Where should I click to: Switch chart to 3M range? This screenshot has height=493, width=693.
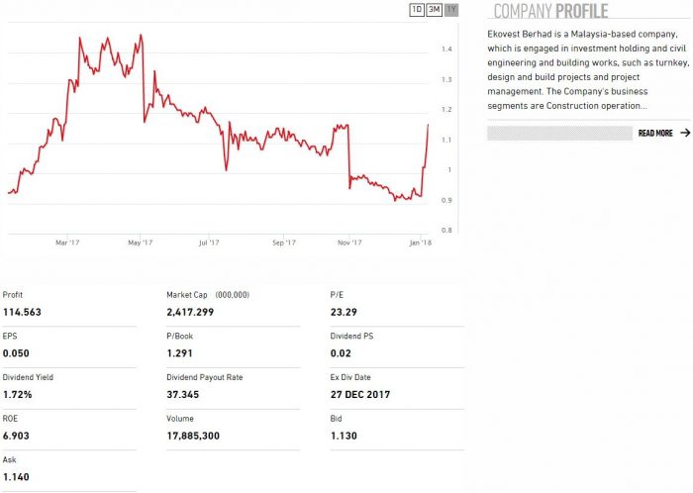pyautogui.click(x=434, y=10)
